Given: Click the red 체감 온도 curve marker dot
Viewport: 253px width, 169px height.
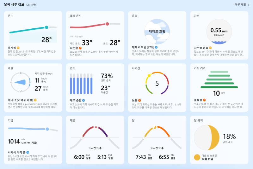Looking at the screenshot, I should click(x=107, y=24).
